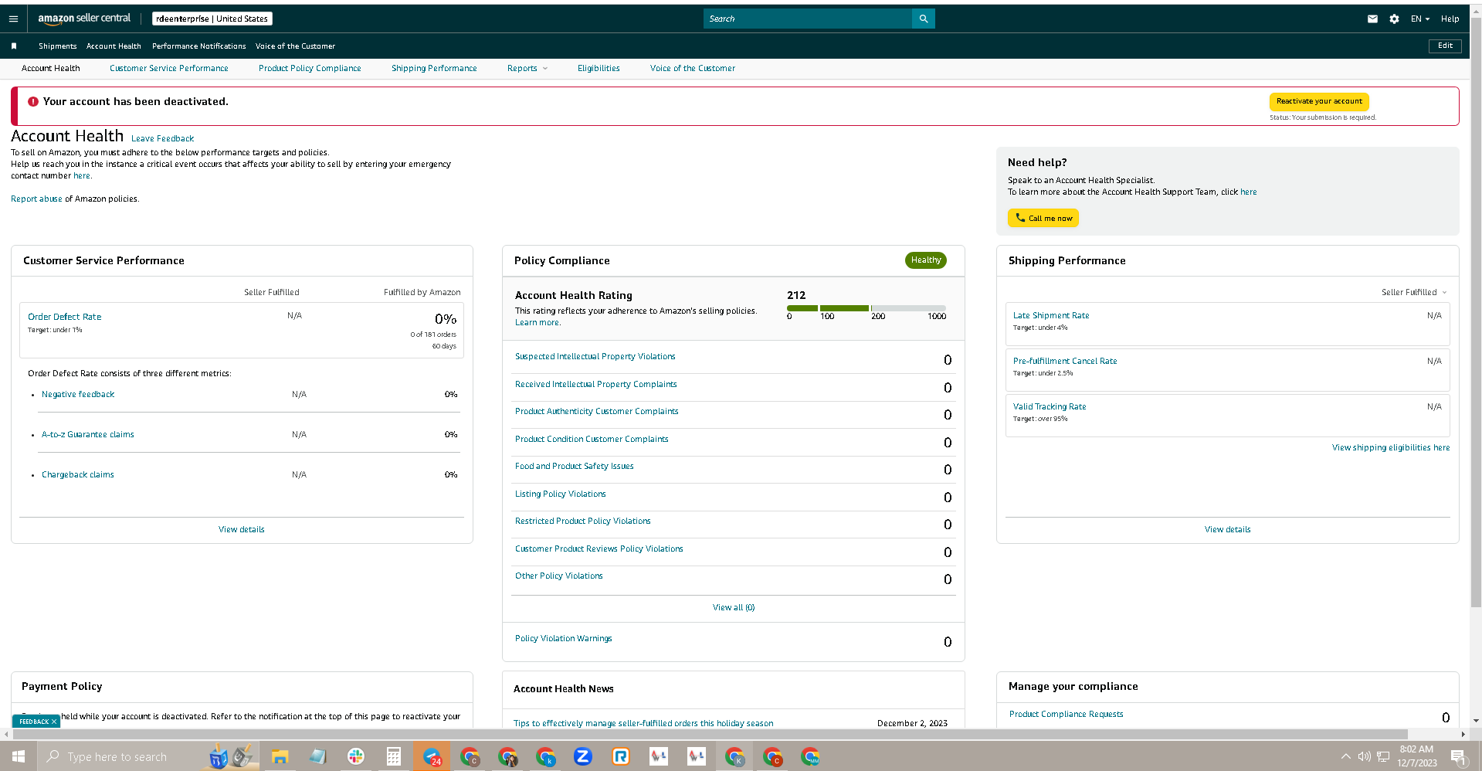Screen dimensions: 1482x771
Task: Switch account via rdeenterprise United States selector
Action: pos(212,19)
